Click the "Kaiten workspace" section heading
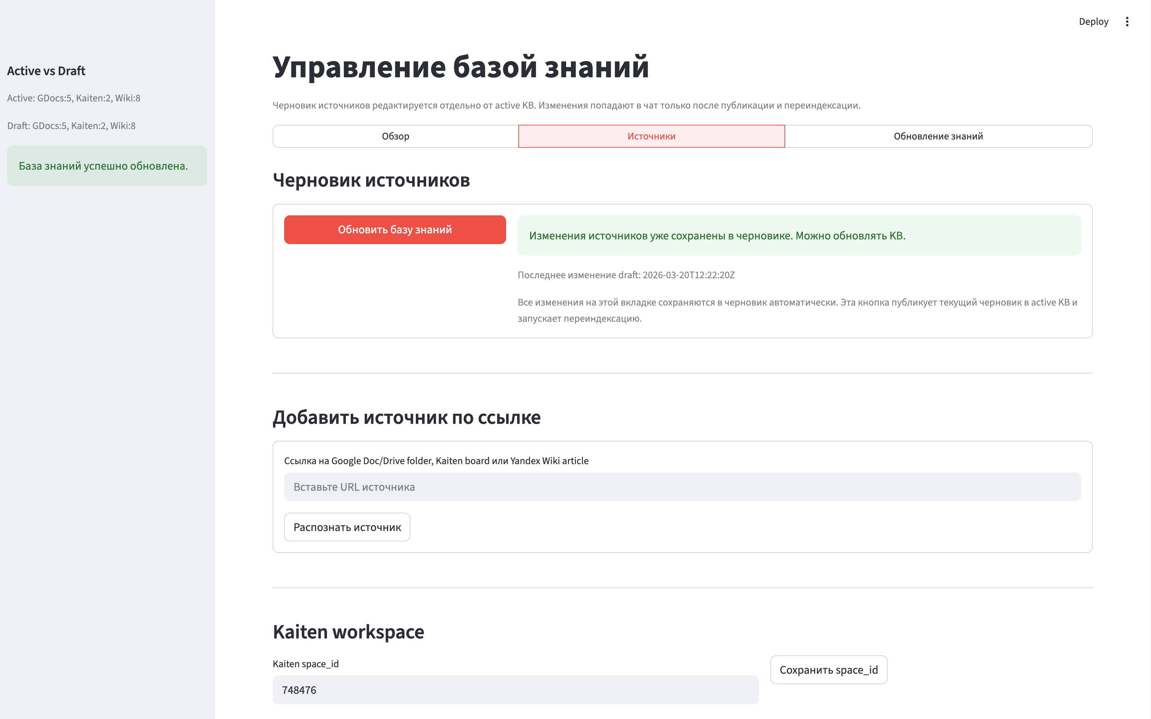This screenshot has height=719, width=1151. 348,632
